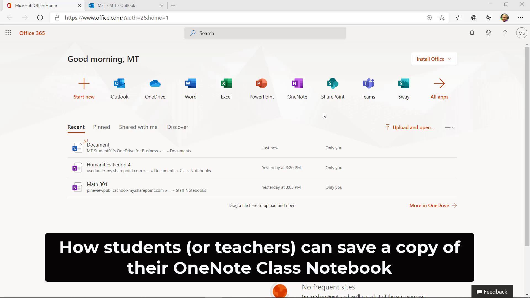View site information via the lock icon
This screenshot has width=530, height=298.
tap(57, 18)
